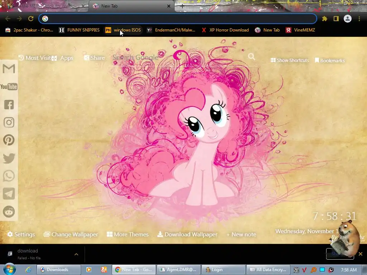
Task: Click the search magnifier icon
Action: 252,57
